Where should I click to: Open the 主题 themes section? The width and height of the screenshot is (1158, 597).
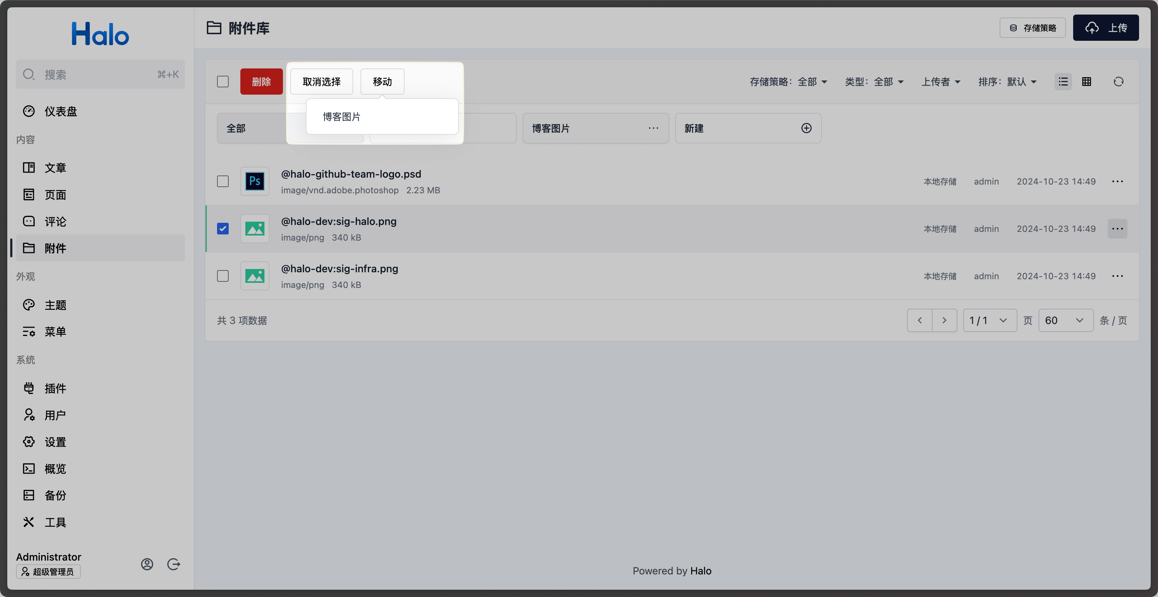(x=56, y=305)
